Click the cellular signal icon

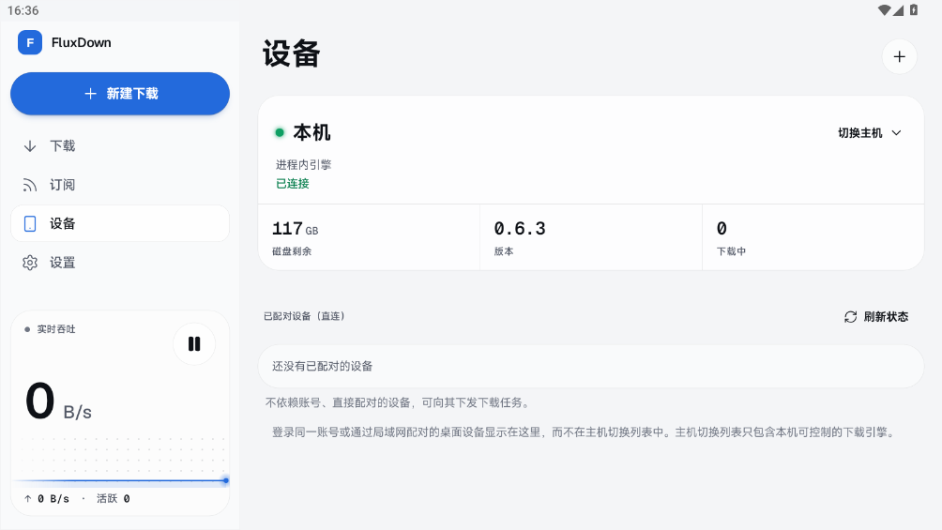point(898,10)
